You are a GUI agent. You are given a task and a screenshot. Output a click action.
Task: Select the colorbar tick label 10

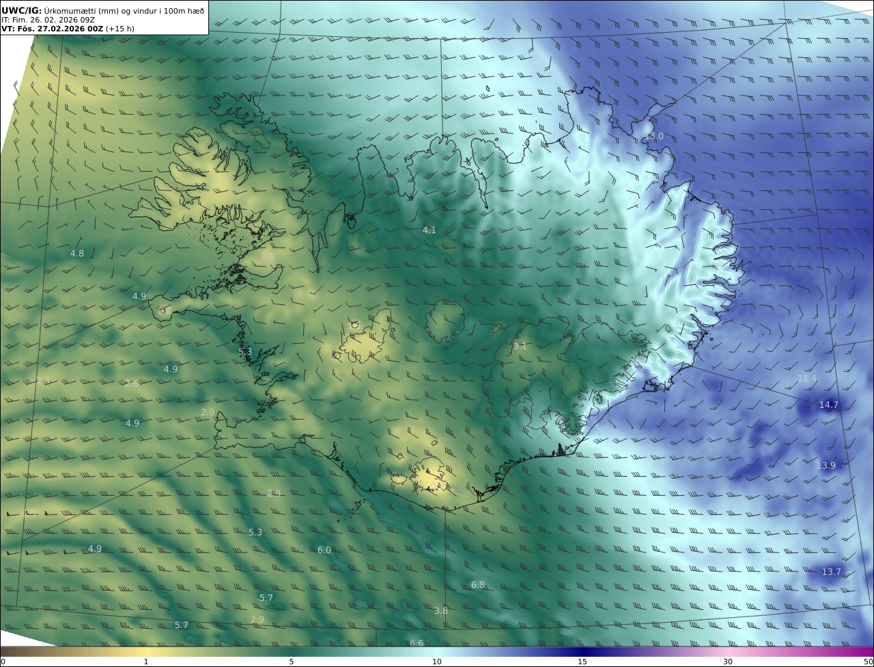coord(437,662)
